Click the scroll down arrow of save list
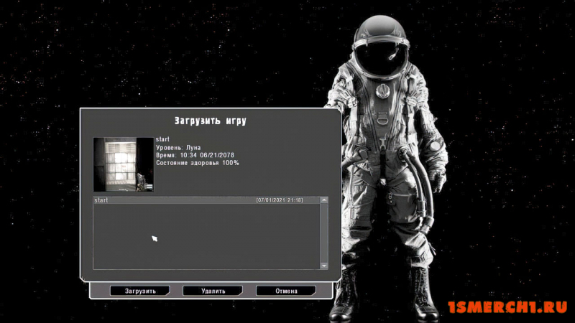Screen dimensions: 575x323 pos(324,266)
